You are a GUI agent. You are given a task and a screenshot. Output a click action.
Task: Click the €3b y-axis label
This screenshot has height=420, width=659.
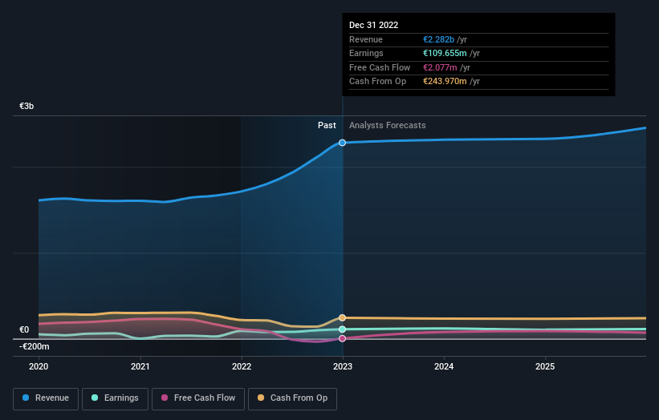pos(26,106)
